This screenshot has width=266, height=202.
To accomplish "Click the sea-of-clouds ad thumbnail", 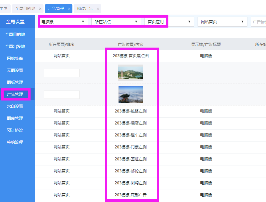I will [131, 95].
